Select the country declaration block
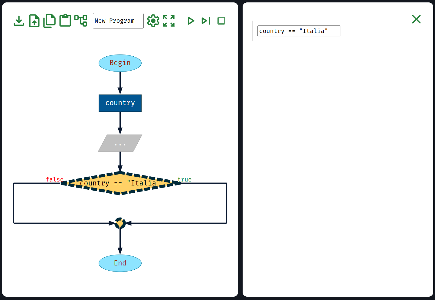The height and width of the screenshot is (300, 435). click(120, 103)
